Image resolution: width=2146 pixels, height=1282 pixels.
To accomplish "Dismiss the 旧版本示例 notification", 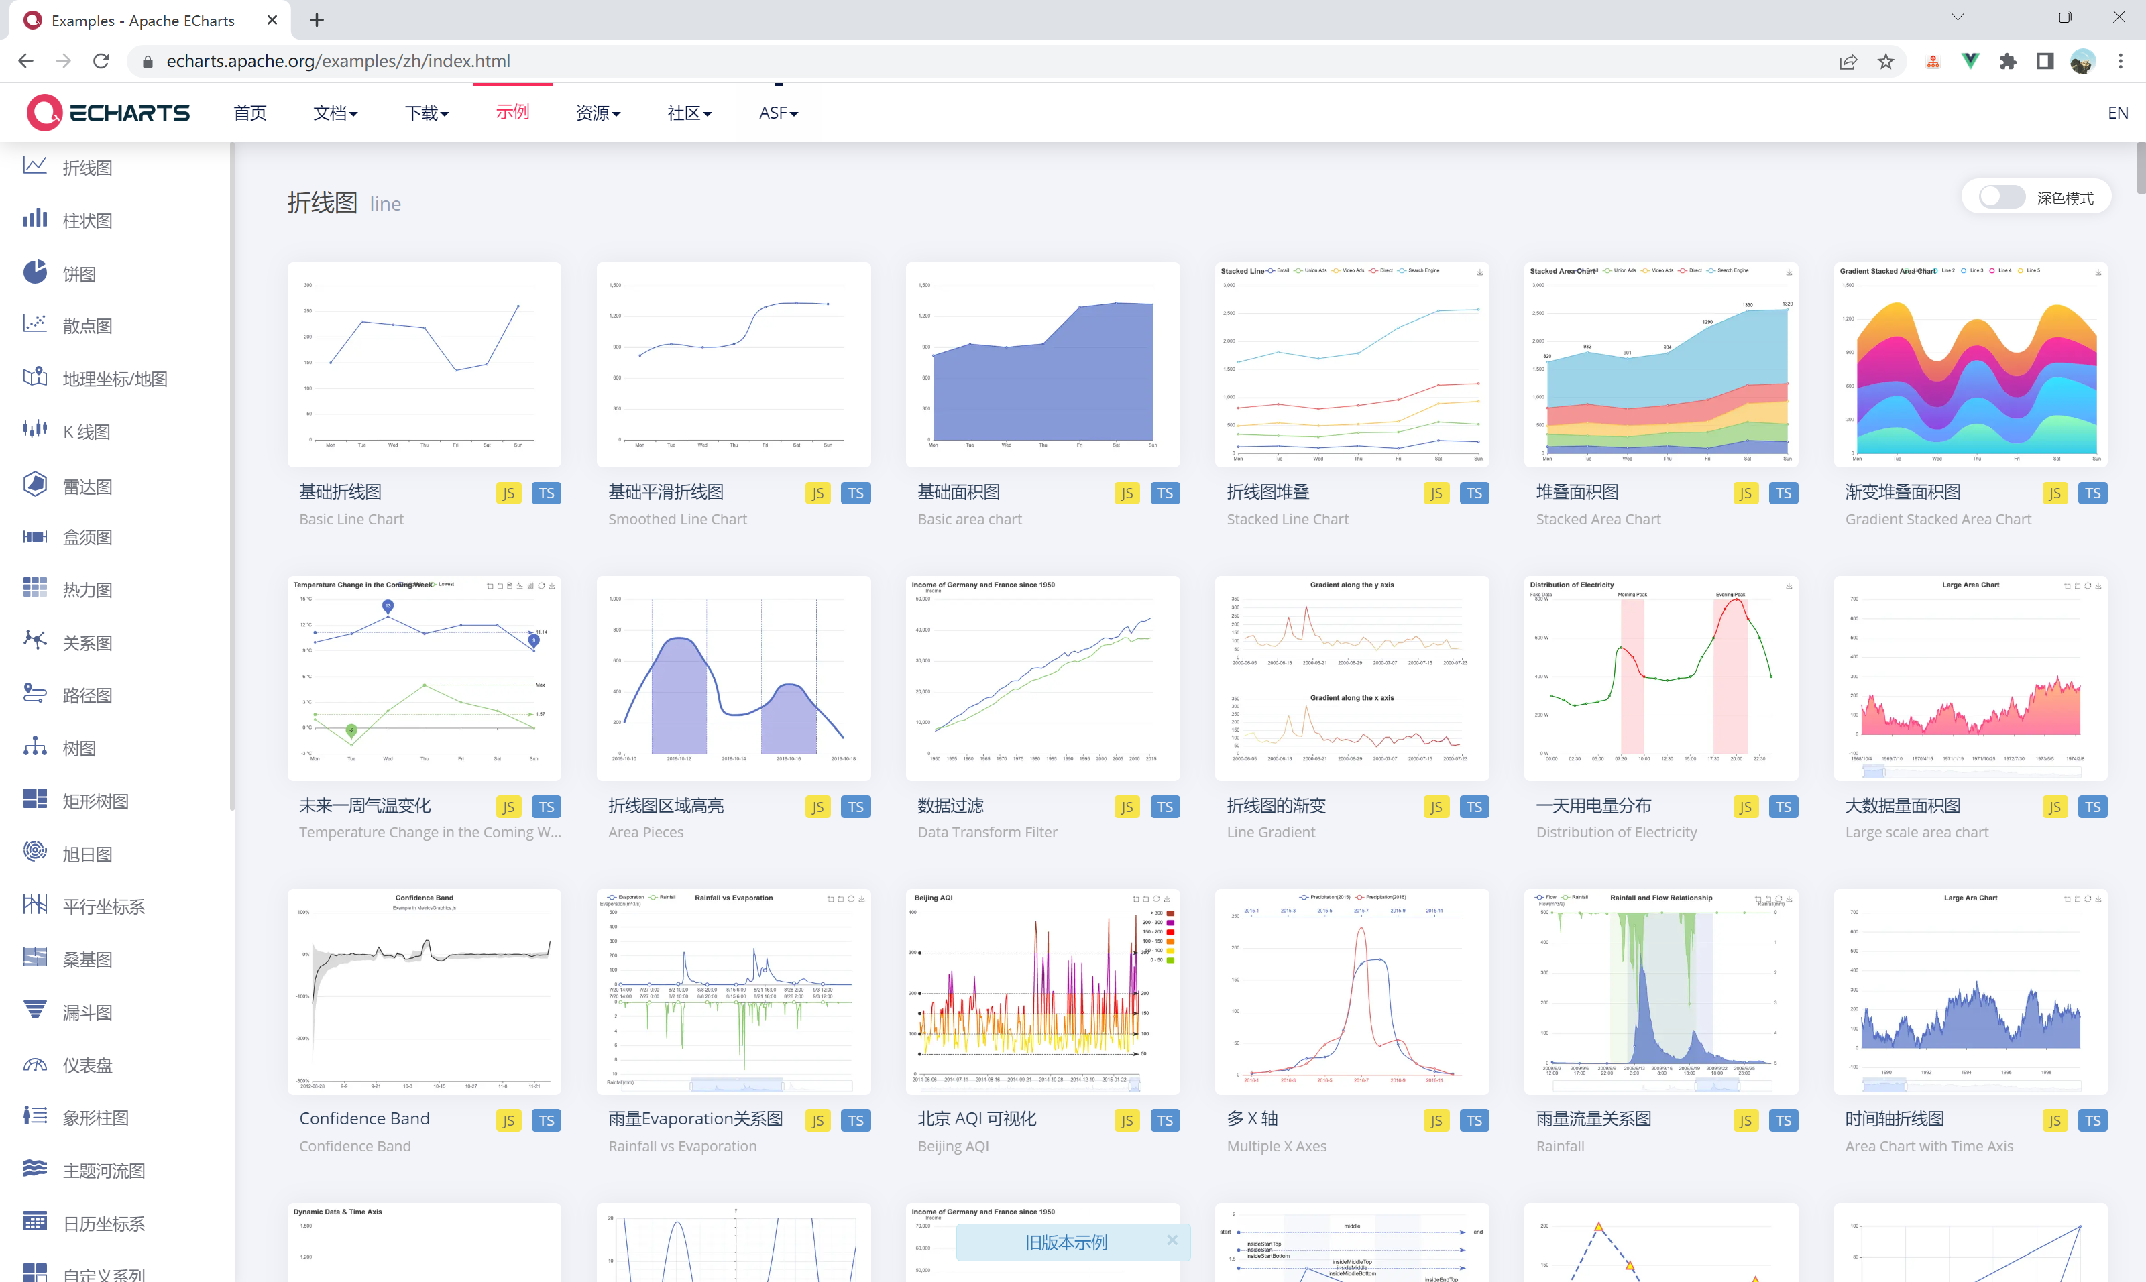I will (1172, 1240).
